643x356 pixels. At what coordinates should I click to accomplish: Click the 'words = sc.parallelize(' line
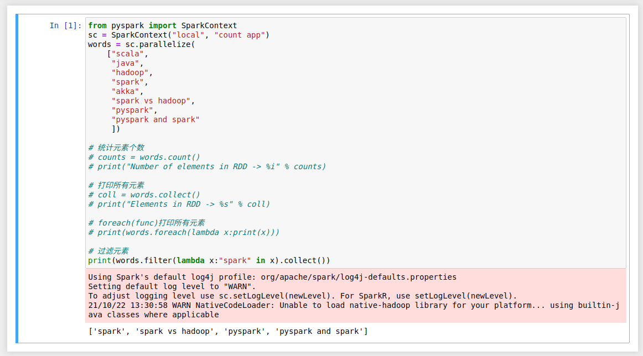click(x=142, y=44)
